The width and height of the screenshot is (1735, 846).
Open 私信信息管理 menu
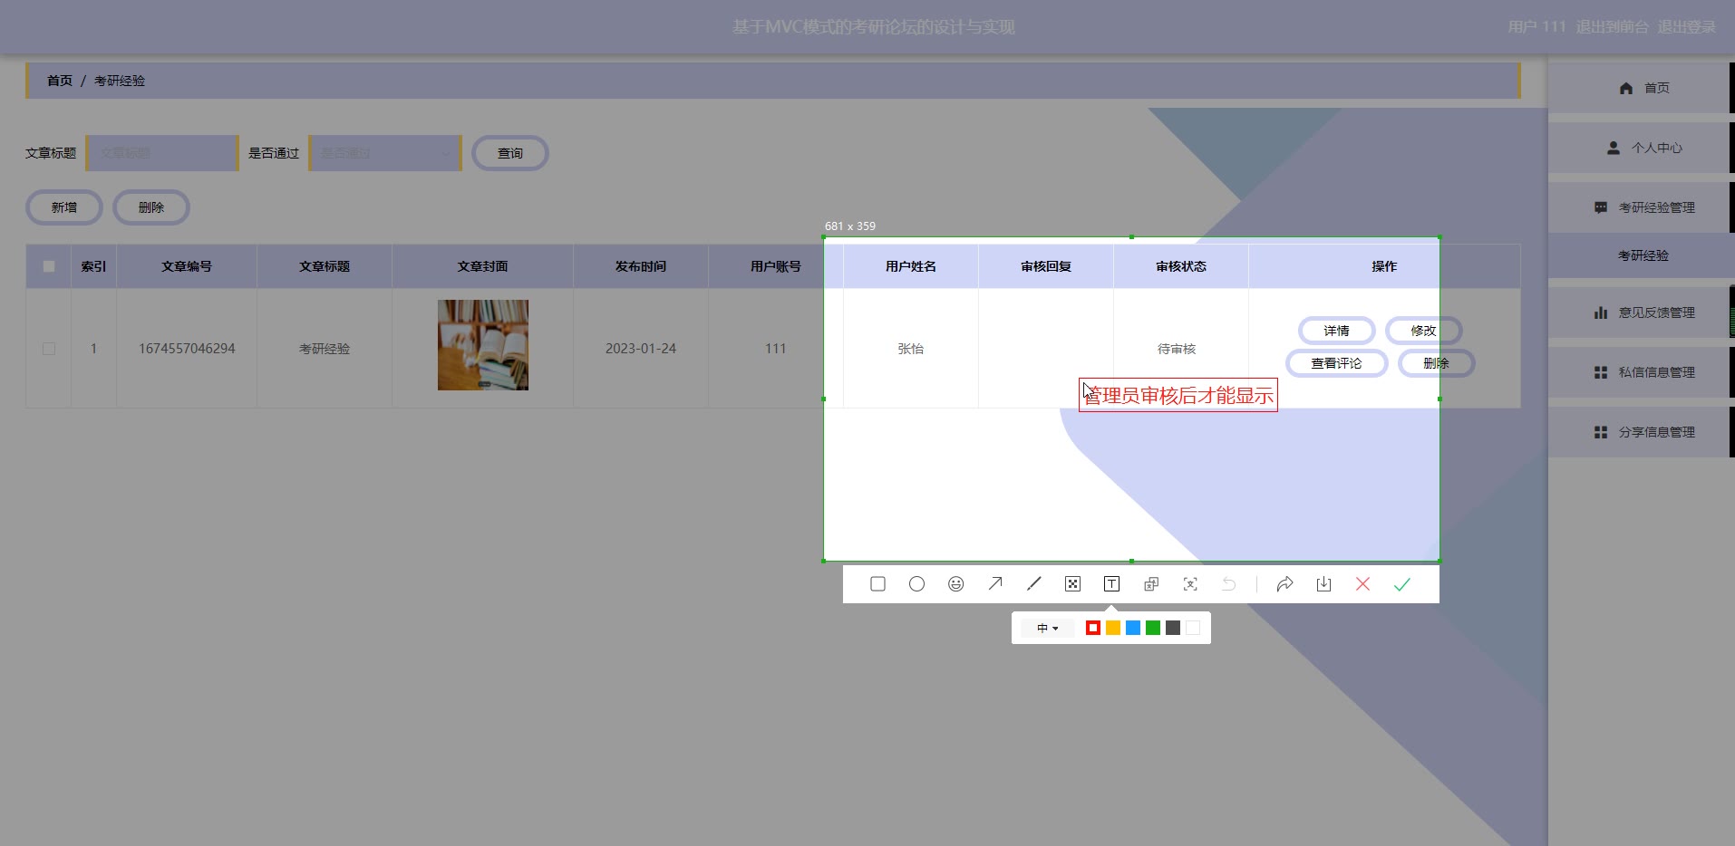(x=1640, y=372)
